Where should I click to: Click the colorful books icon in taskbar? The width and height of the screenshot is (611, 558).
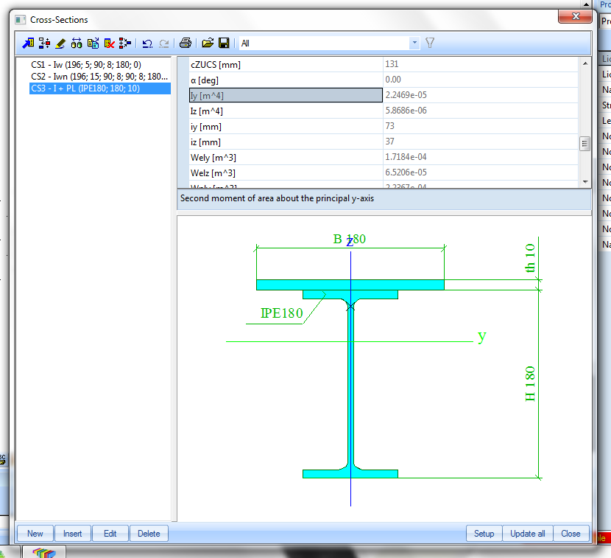pyautogui.click(x=45, y=552)
